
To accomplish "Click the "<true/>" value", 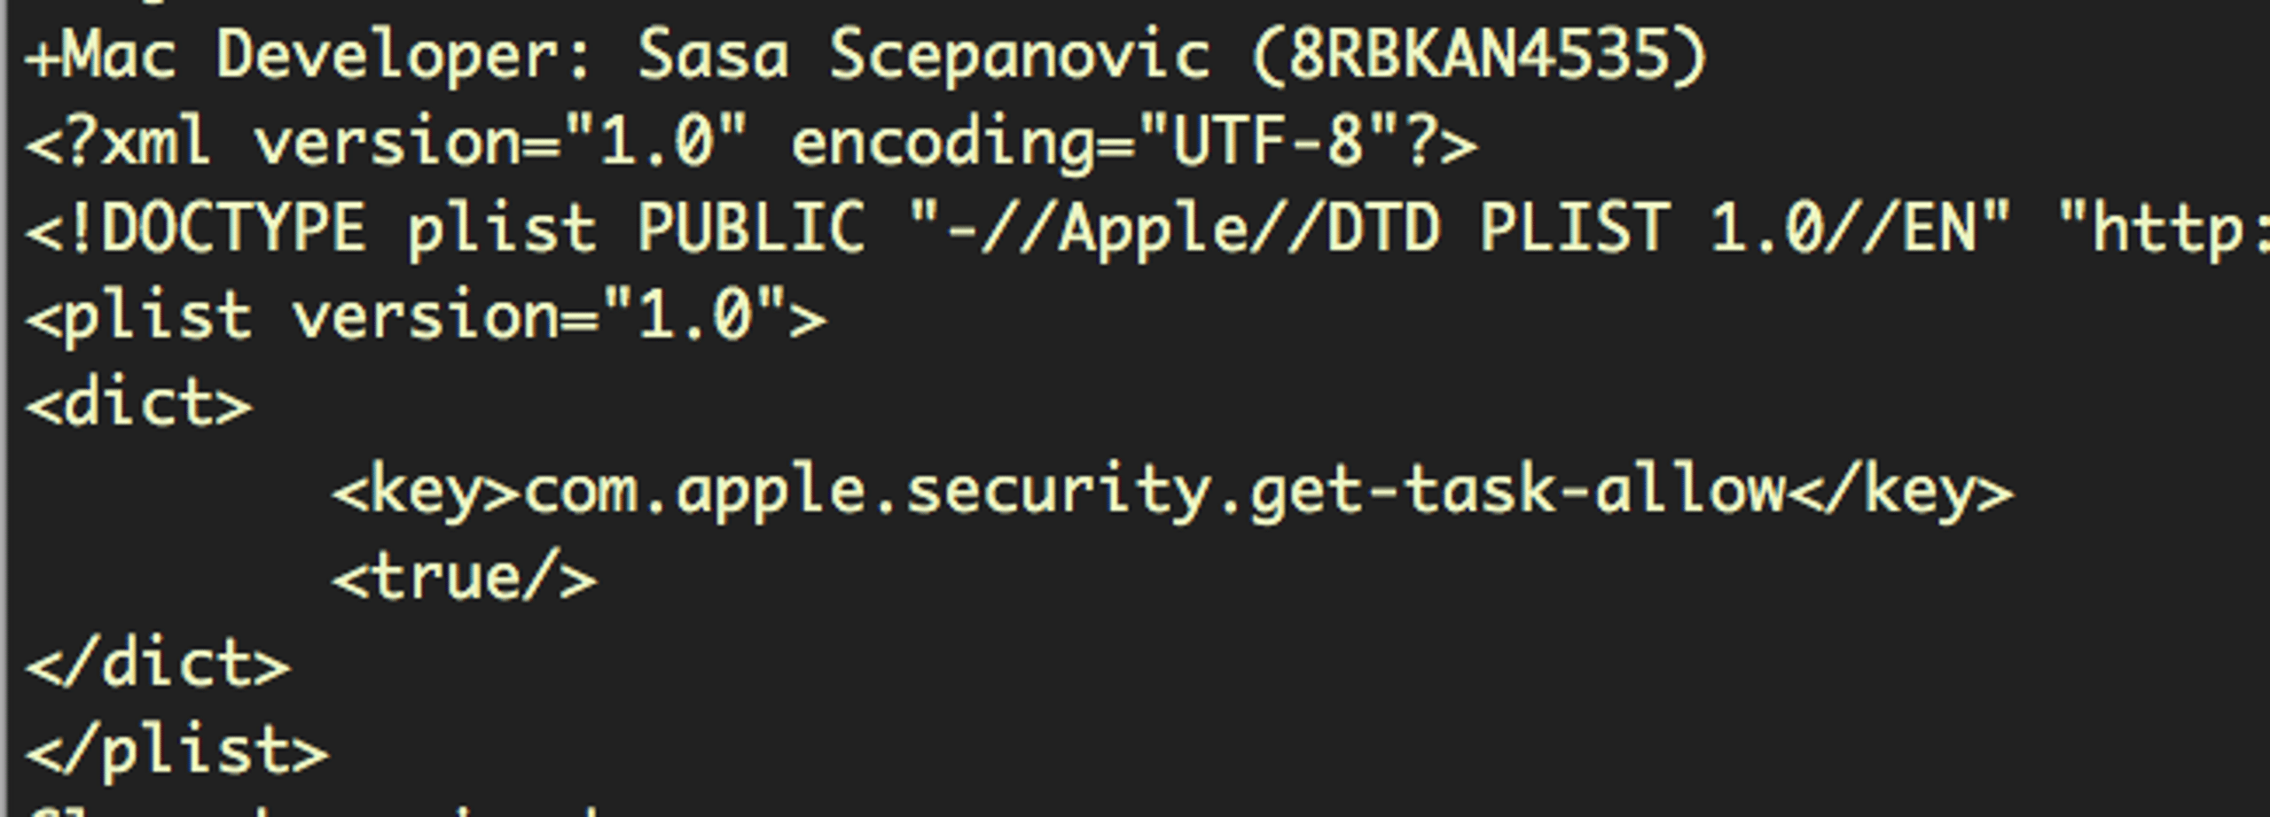I will (465, 579).
